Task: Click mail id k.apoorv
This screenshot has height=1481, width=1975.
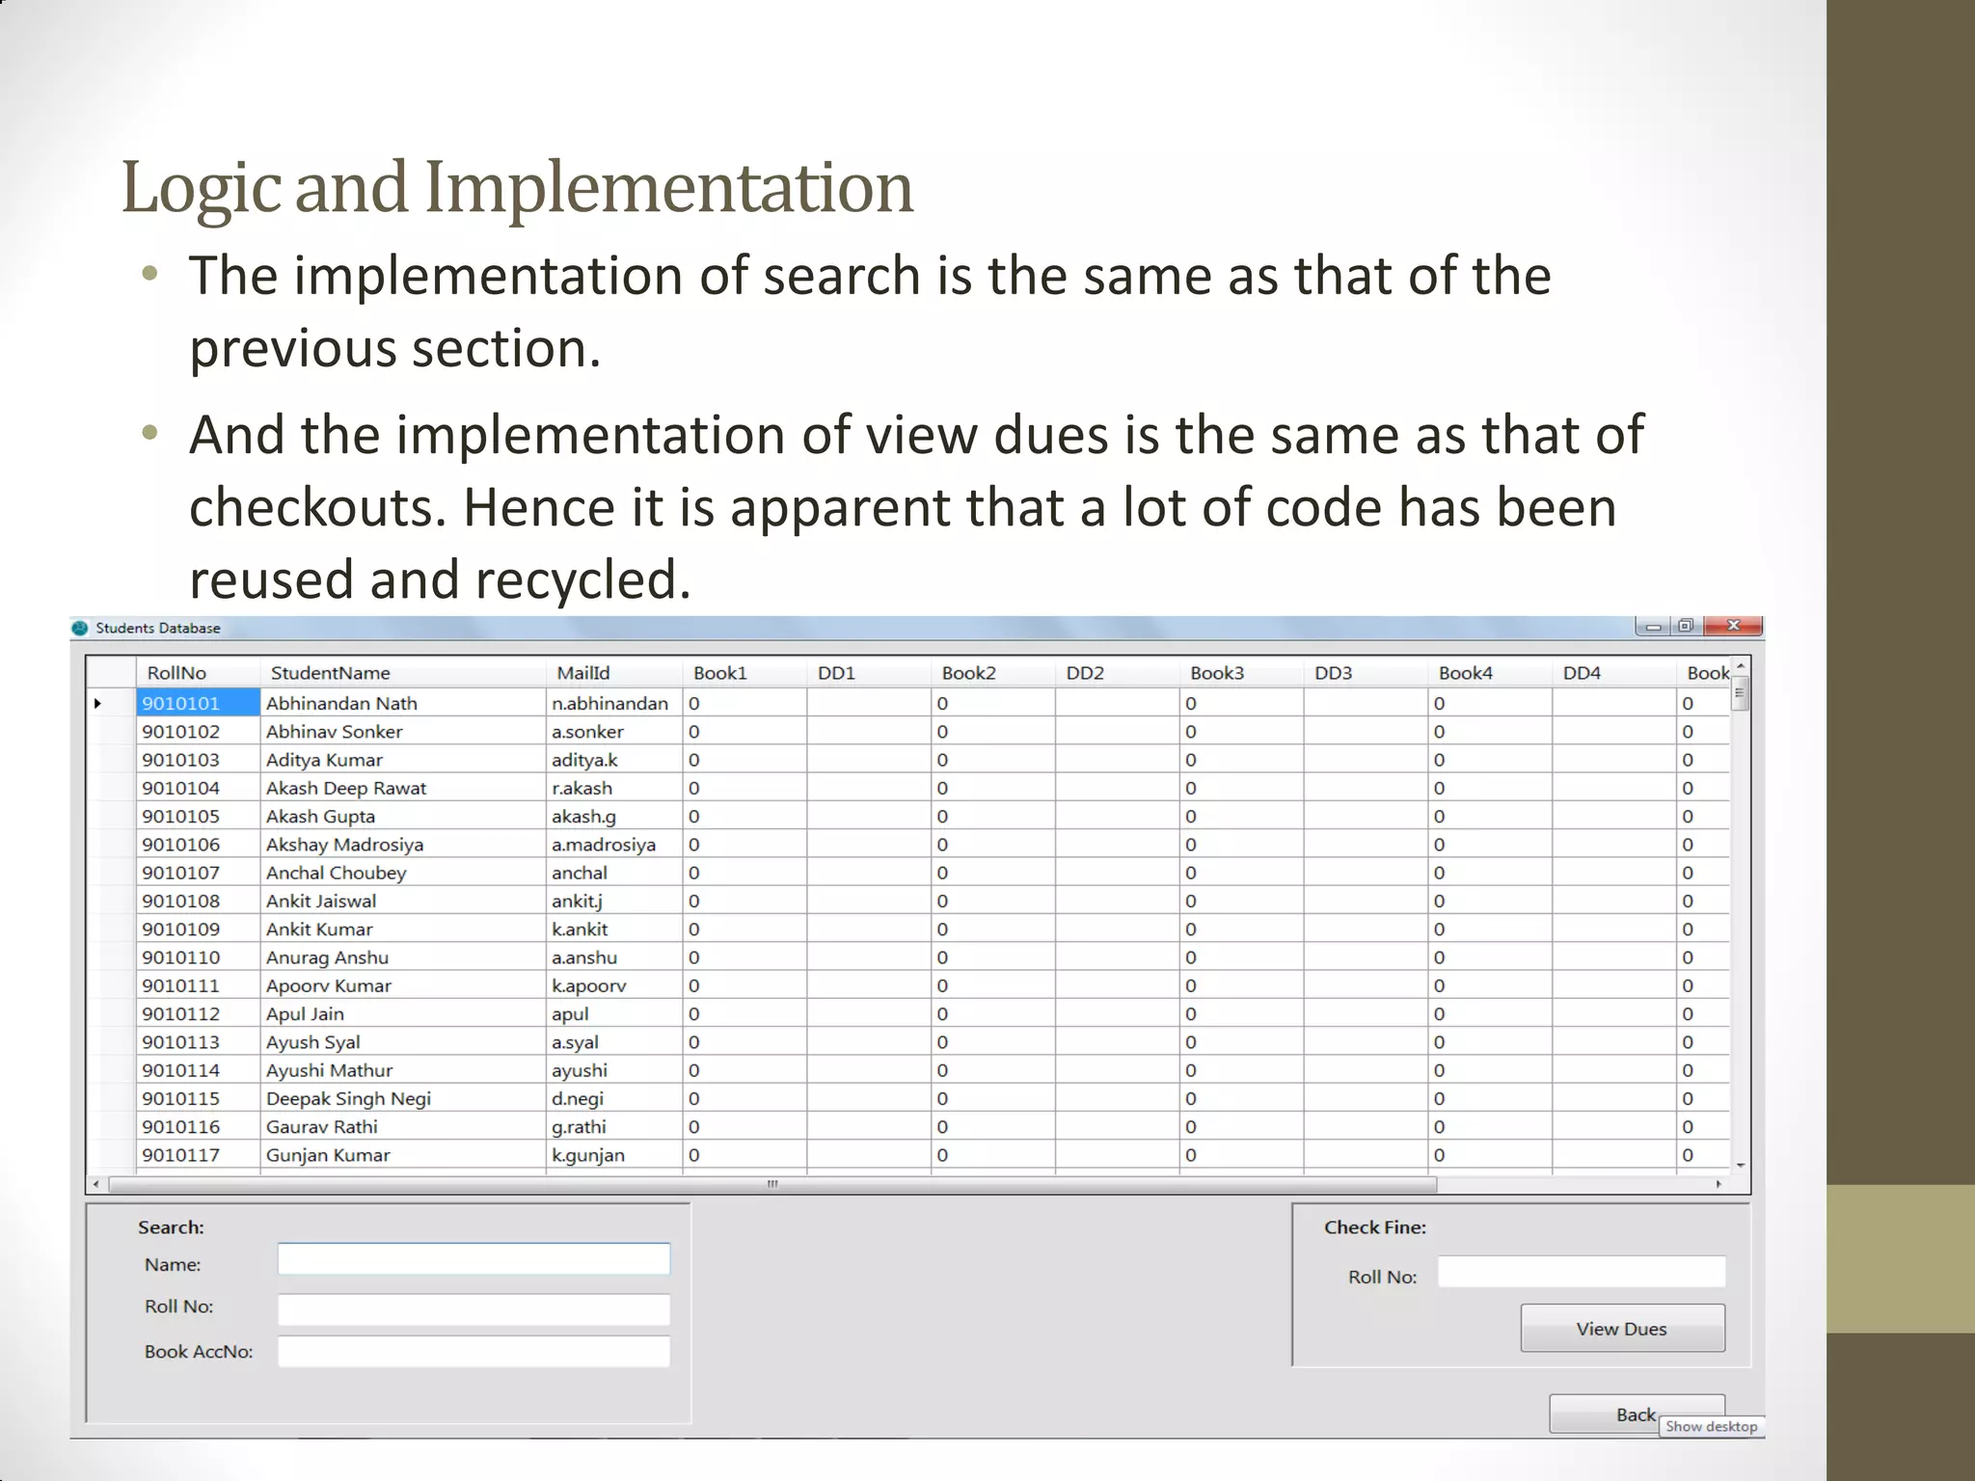Action: point(589,984)
